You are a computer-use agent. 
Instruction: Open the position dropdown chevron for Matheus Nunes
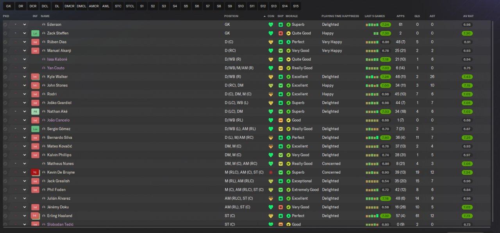pos(24,163)
